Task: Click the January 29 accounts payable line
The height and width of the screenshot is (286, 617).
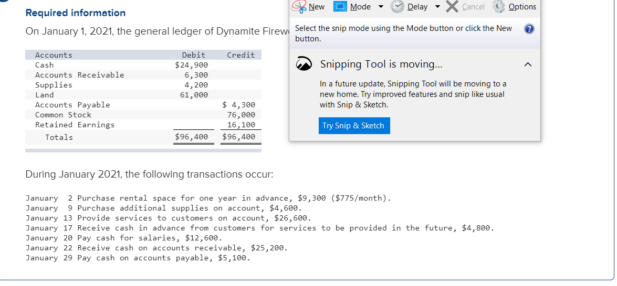Action: [x=138, y=258]
